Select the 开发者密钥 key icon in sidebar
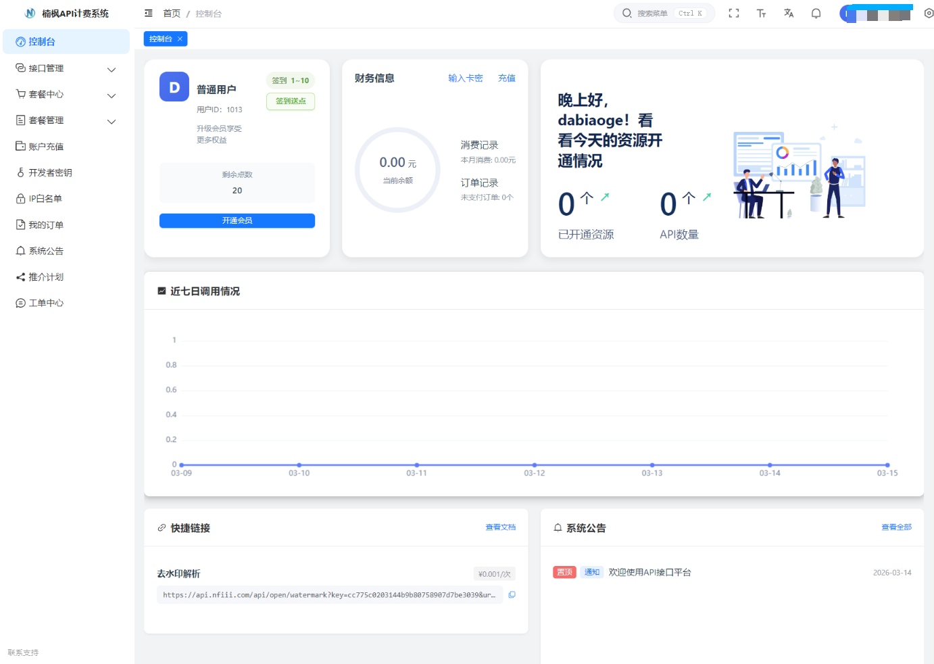Viewport: 934px width, 664px height. pos(20,172)
